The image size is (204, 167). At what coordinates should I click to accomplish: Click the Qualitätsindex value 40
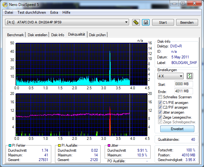193,140
